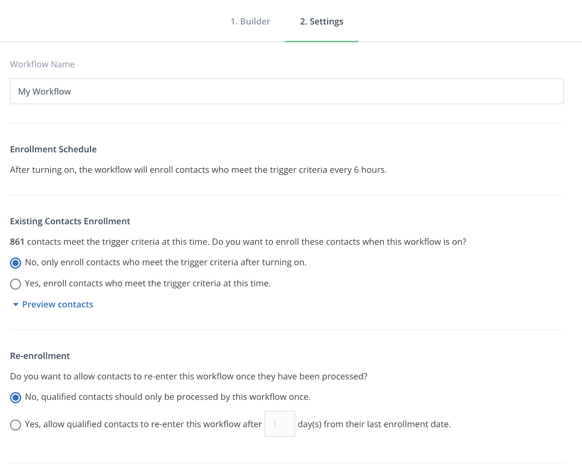Click the 'day(s) from their last enrollment date' text
The width and height of the screenshot is (582, 474).
pos(374,424)
